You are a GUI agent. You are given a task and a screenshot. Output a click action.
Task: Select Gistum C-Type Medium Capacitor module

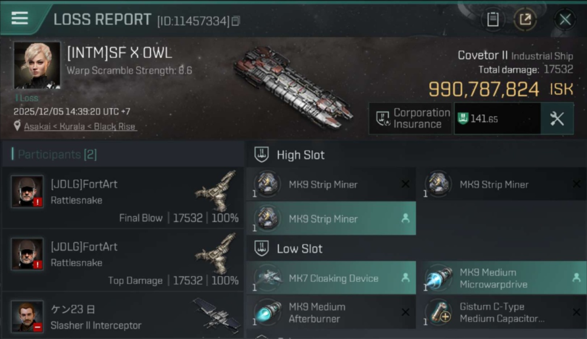click(501, 312)
